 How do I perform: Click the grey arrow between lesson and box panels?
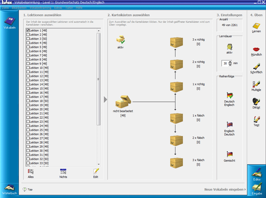tap(105, 99)
